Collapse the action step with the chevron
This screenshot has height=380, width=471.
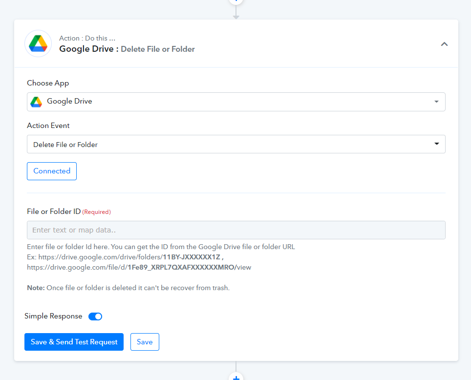coord(444,44)
